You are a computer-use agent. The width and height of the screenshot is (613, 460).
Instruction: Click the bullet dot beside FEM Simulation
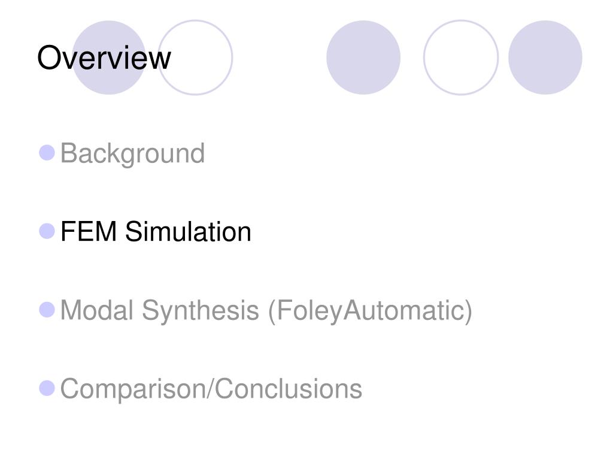pyautogui.click(x=47, y=231)
